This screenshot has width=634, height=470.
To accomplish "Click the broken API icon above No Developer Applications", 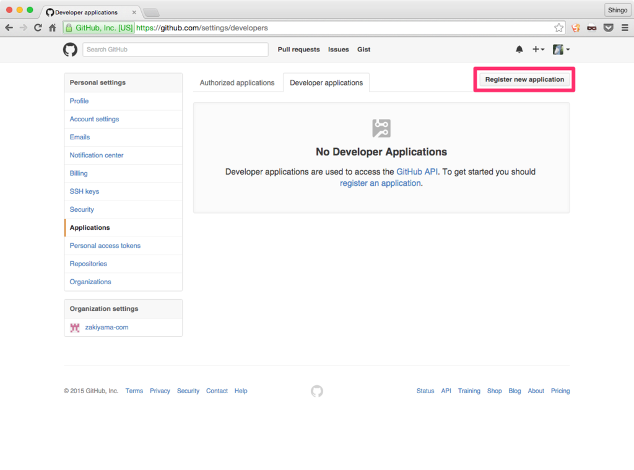I will [381, 128].
